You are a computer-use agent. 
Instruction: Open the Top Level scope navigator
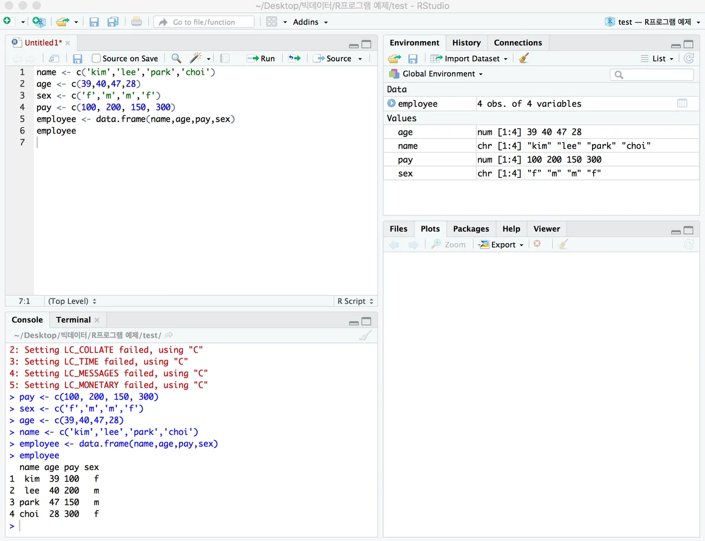[x=72, y=301]
